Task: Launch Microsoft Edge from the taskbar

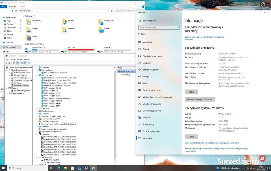Action: 59,168
